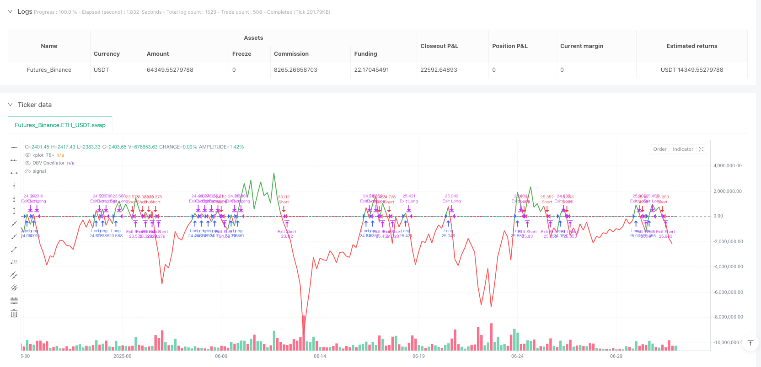Viewport: 761px width, 367px height.
Task: Select the horizontal ray line drawing tool
Action: click(x=14, y=160)
